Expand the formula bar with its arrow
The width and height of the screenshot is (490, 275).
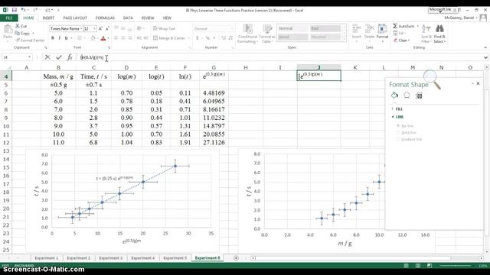485,57
